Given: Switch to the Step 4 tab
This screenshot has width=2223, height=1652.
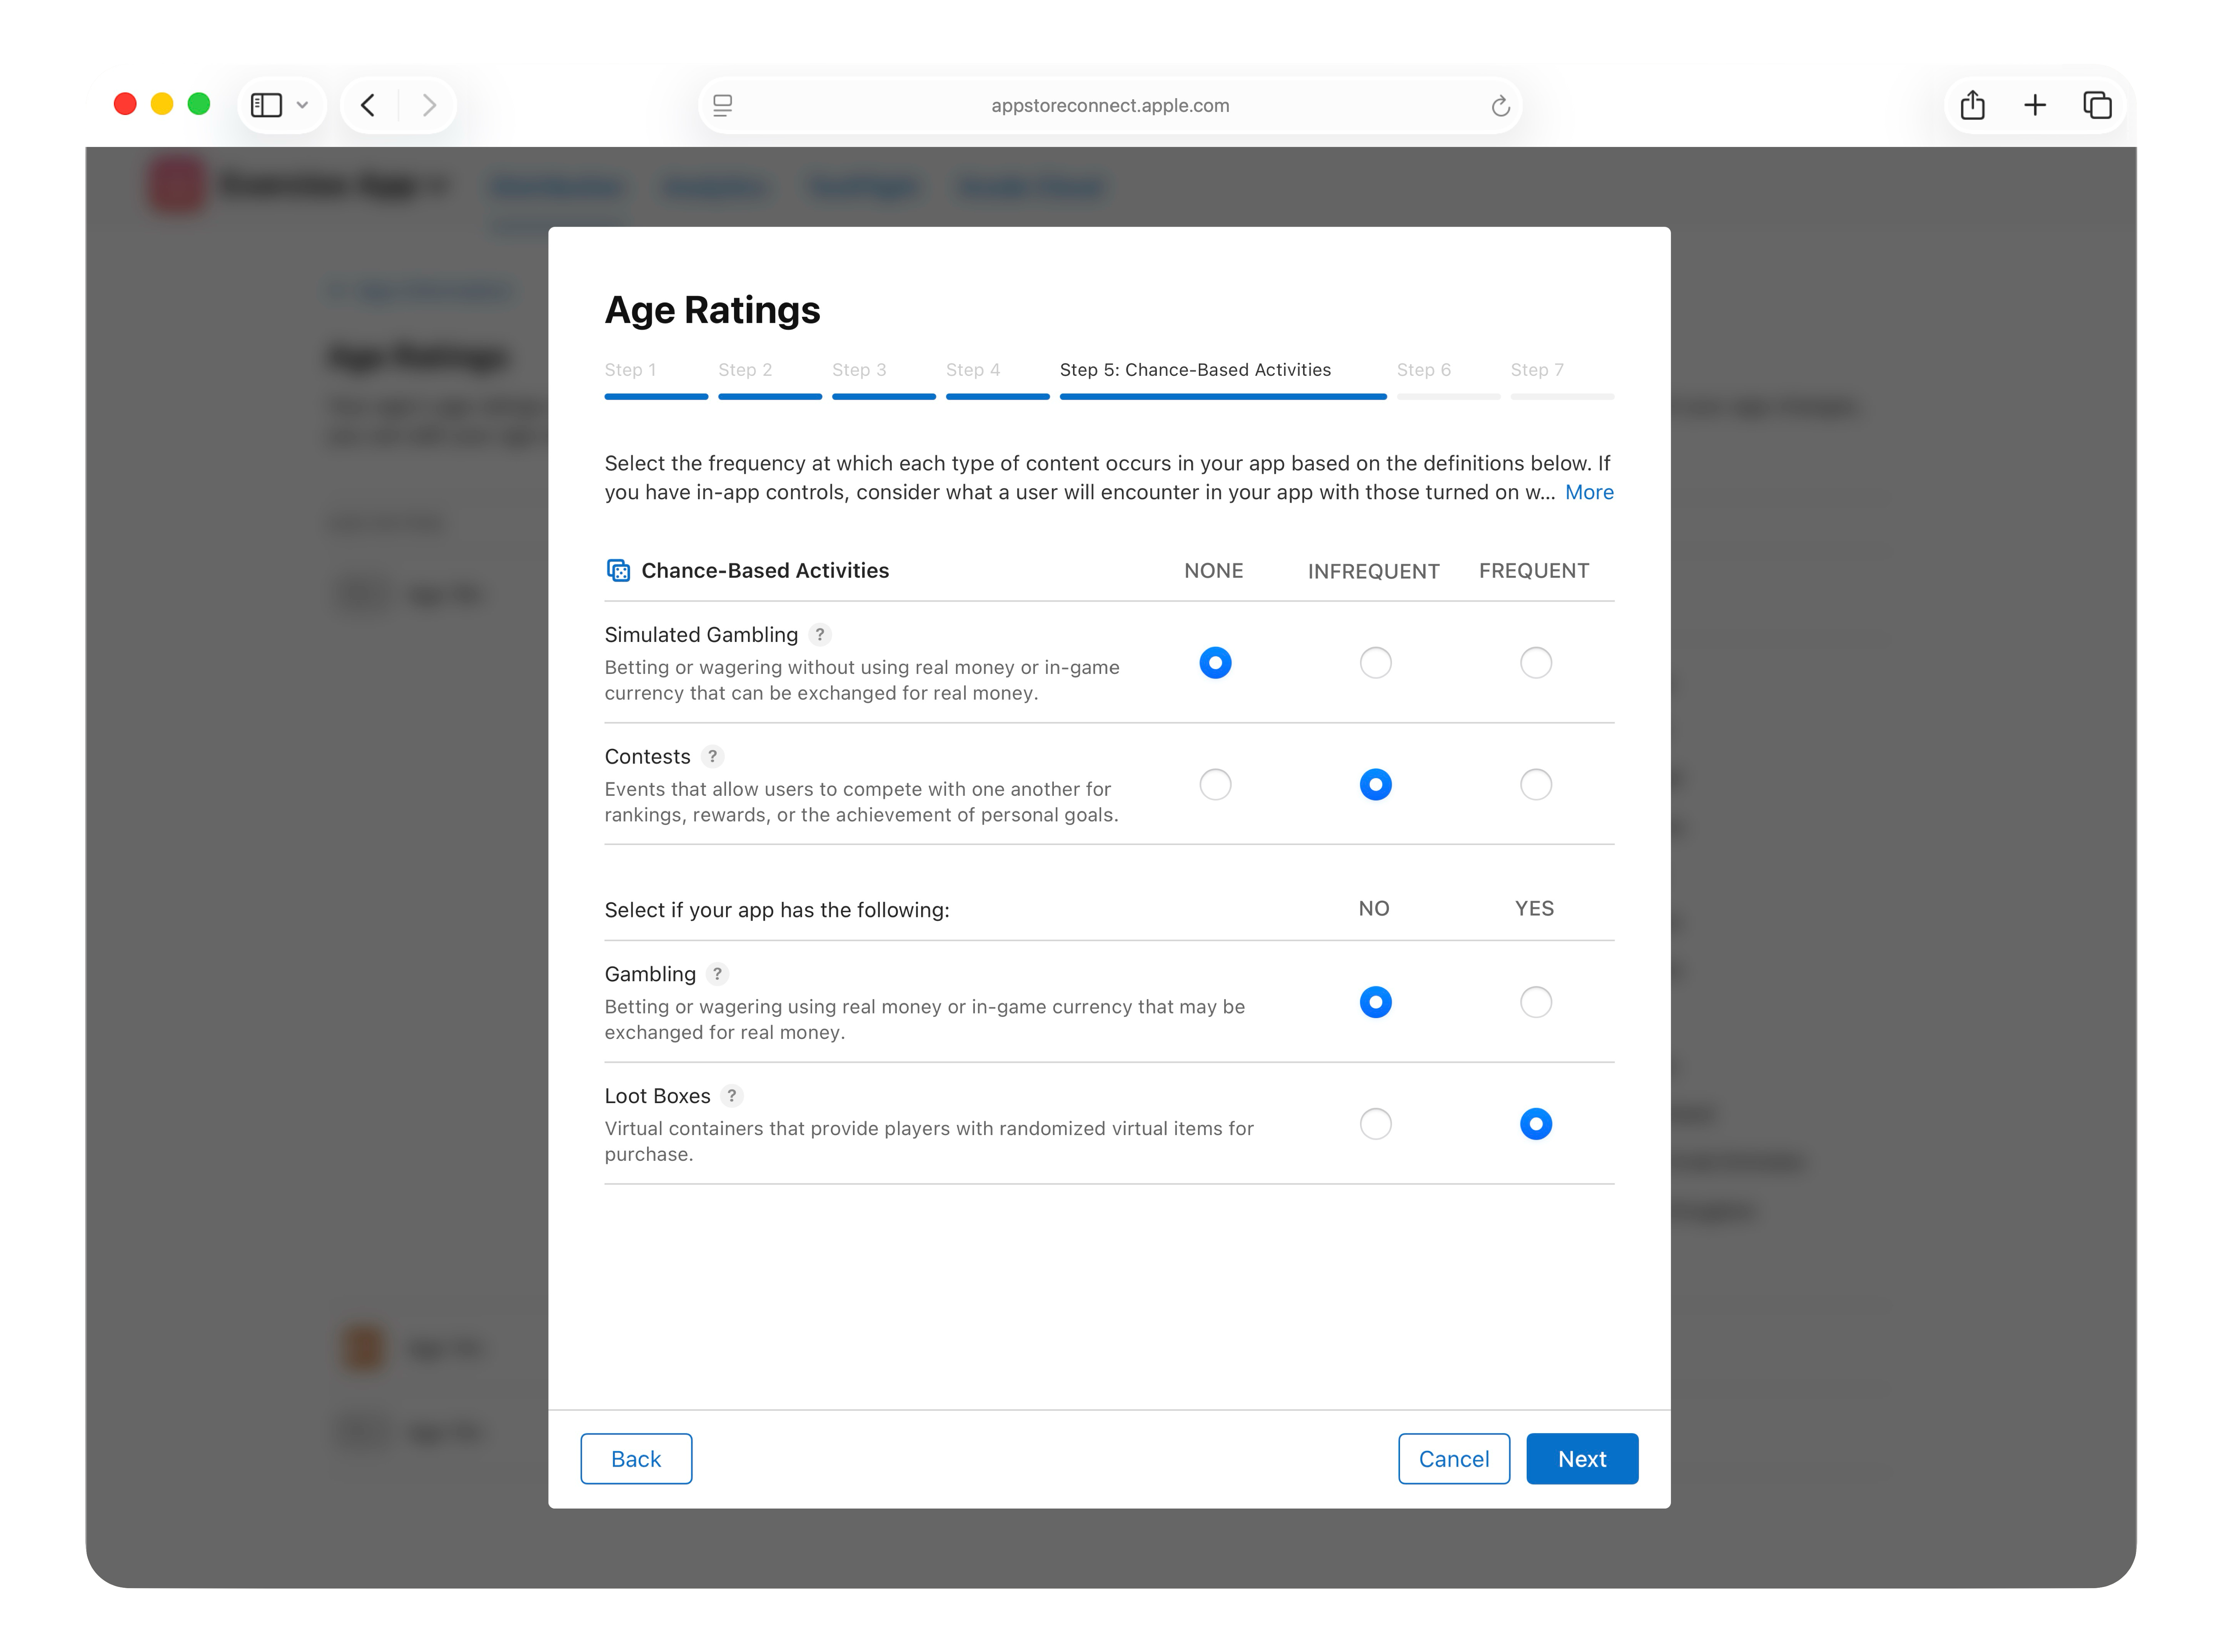Looking at the screenshot, I should click(x=973, y=370).
